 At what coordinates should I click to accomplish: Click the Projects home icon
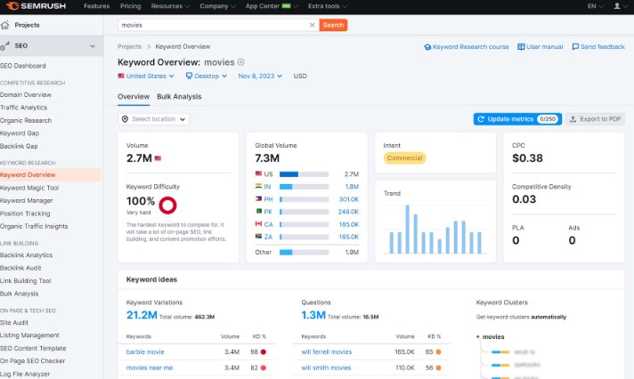[x=4, y=25]
